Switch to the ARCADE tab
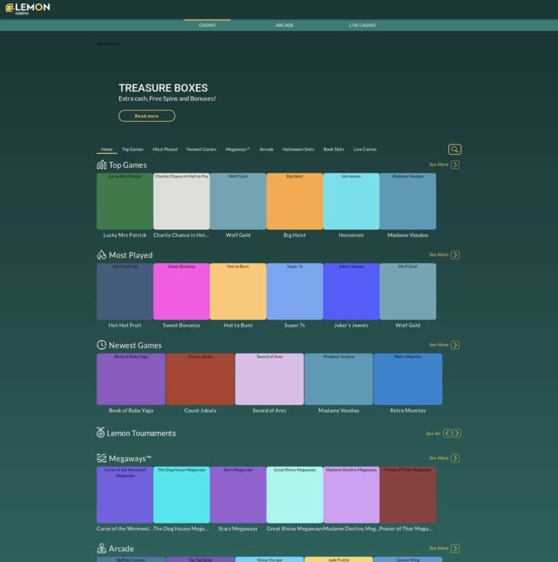 (285, 25)
